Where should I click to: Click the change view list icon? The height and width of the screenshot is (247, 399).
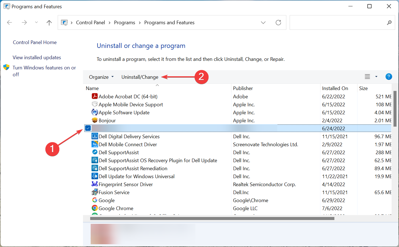click(x=367, y=77)
